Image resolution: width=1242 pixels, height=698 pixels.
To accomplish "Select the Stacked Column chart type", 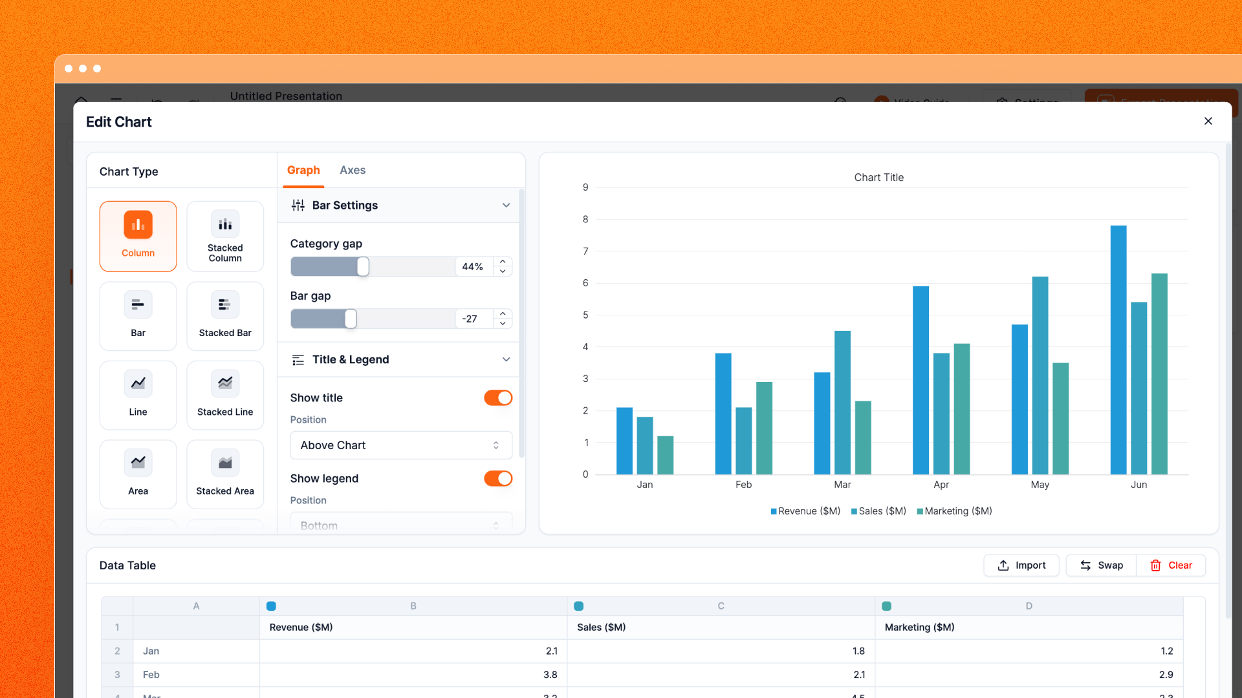I will point(225,236).
